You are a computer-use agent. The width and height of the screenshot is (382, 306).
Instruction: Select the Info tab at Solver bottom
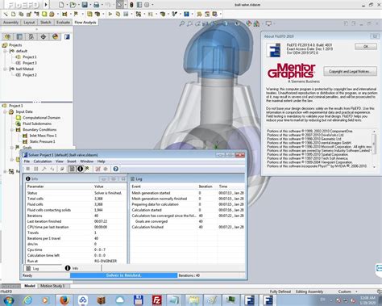pos(72,268)
